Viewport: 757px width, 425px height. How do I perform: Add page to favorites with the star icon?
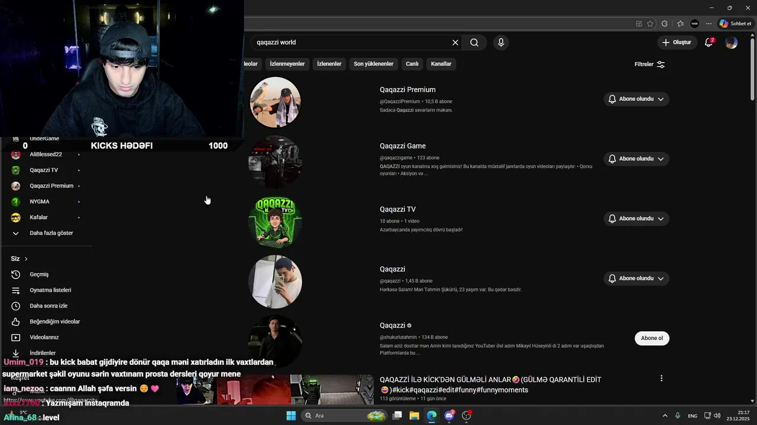click(651, 24)
